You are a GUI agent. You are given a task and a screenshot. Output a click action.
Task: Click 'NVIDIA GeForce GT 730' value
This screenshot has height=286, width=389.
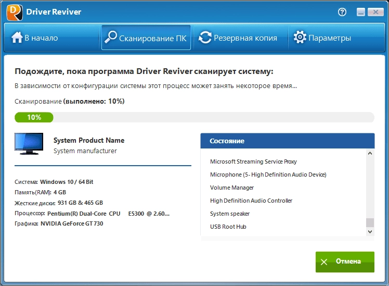pos(72,223)
